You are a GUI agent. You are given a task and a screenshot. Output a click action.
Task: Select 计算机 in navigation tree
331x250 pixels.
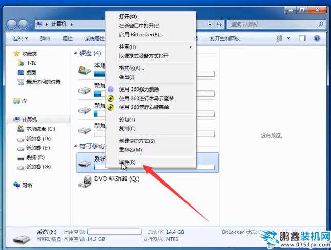point(29,120)
